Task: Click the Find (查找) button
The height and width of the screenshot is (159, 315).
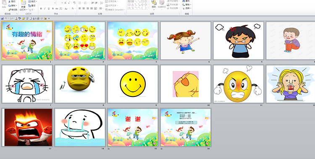Action: click(186, 1)
